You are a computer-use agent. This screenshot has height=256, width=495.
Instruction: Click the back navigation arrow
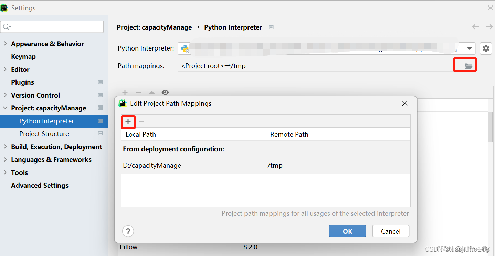point(475,27)
